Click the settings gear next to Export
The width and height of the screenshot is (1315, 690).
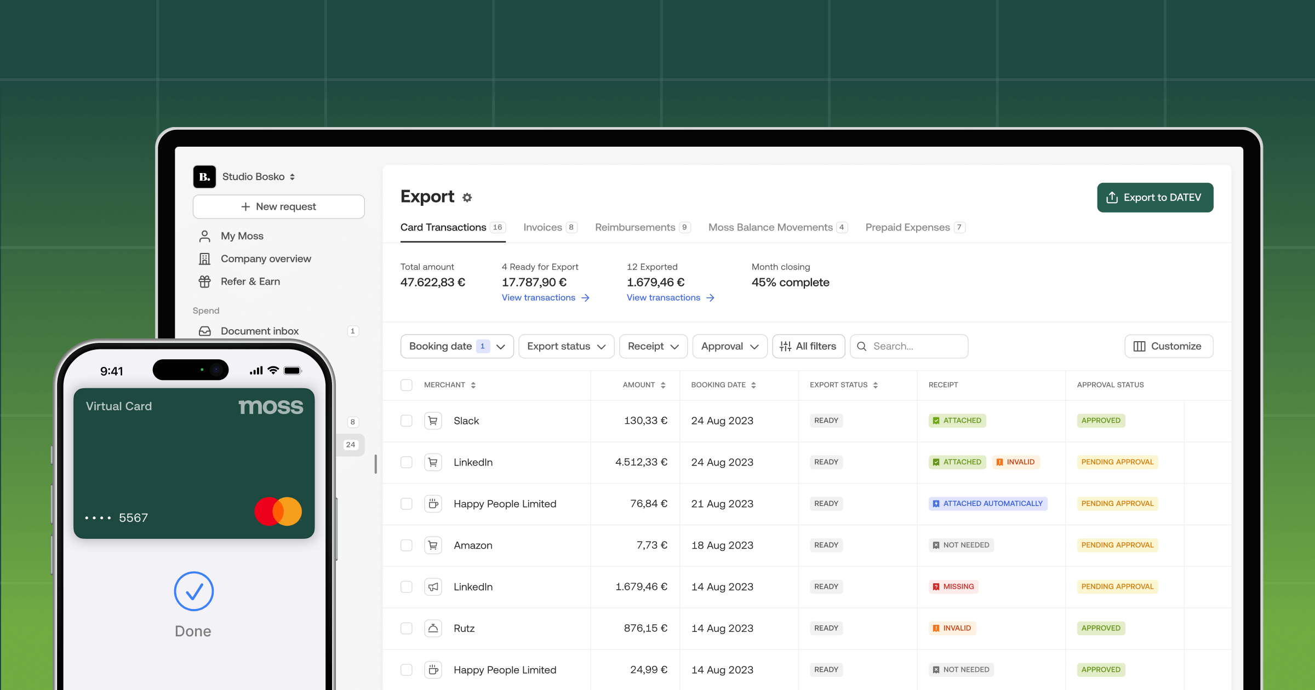(x=467, y=198)
